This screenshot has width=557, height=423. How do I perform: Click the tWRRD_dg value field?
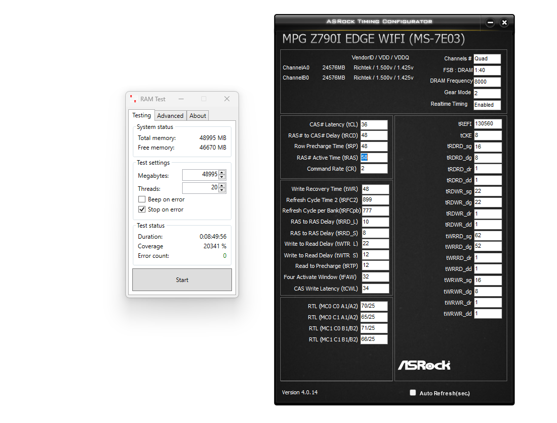[x=488, y=246]
